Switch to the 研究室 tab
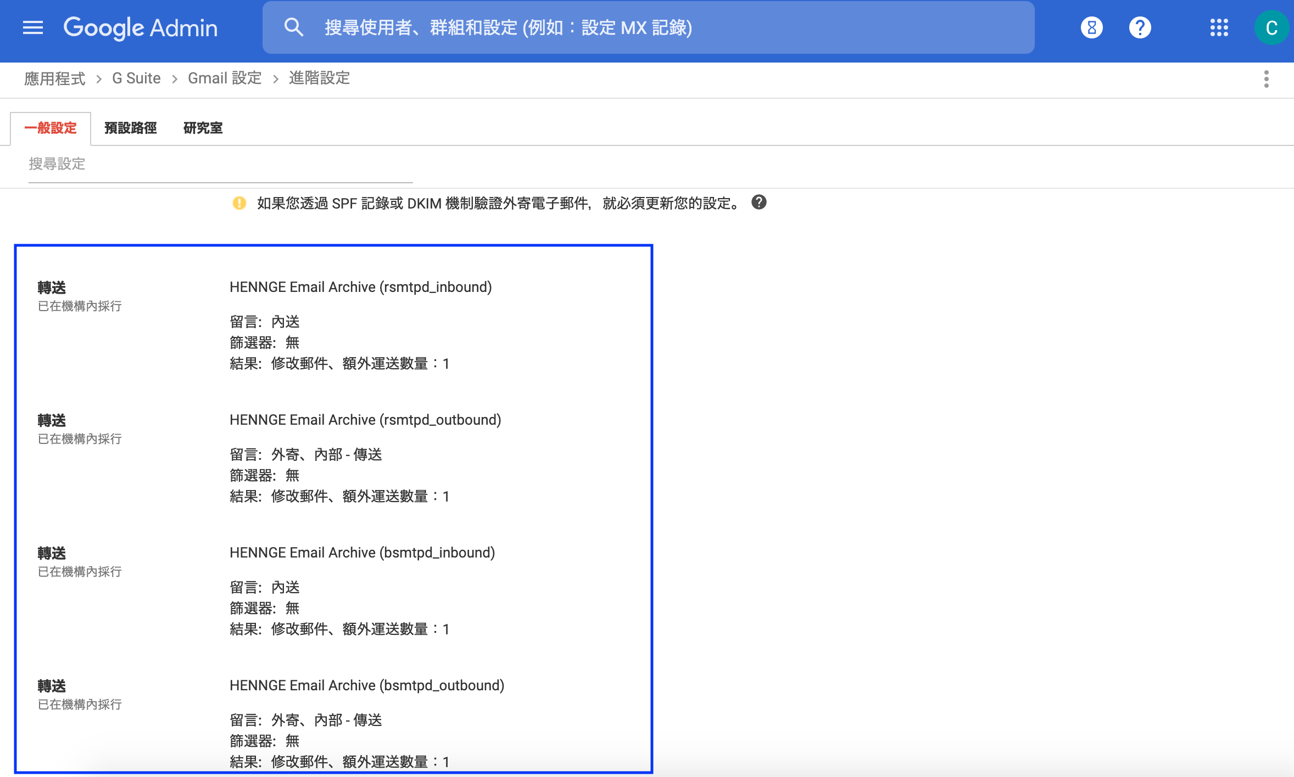1294x777 pixels. 203,128
